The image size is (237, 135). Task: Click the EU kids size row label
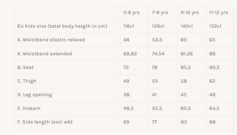coord(62,26)
